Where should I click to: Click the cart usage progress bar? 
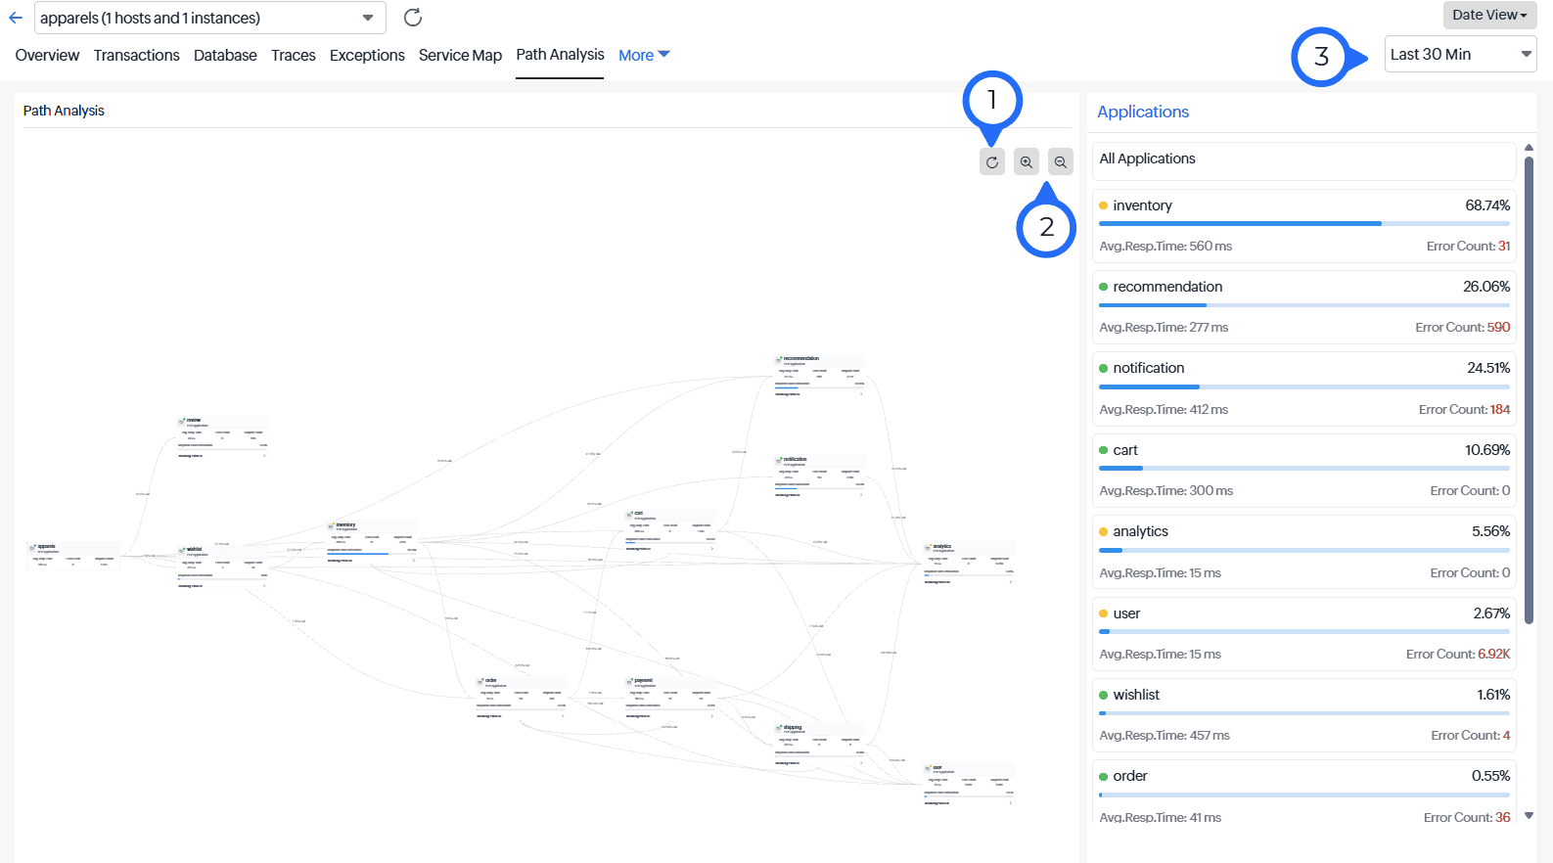(x=1303, y=469)
